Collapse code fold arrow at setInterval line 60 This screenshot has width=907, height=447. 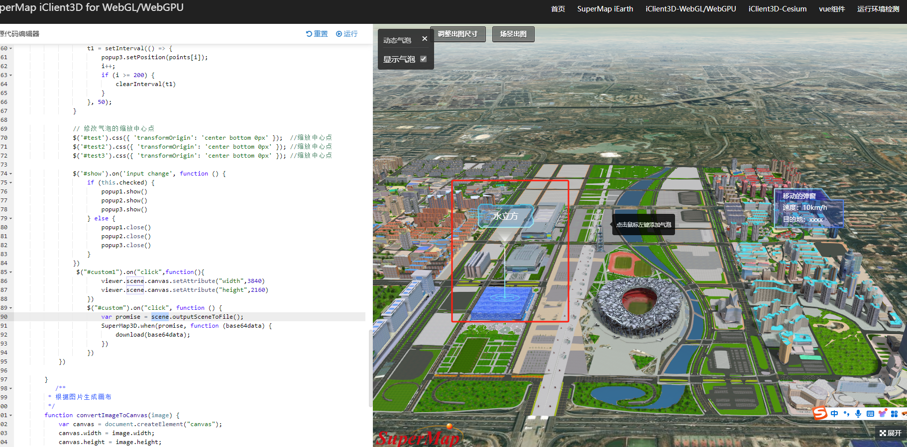tap(10, 48)
